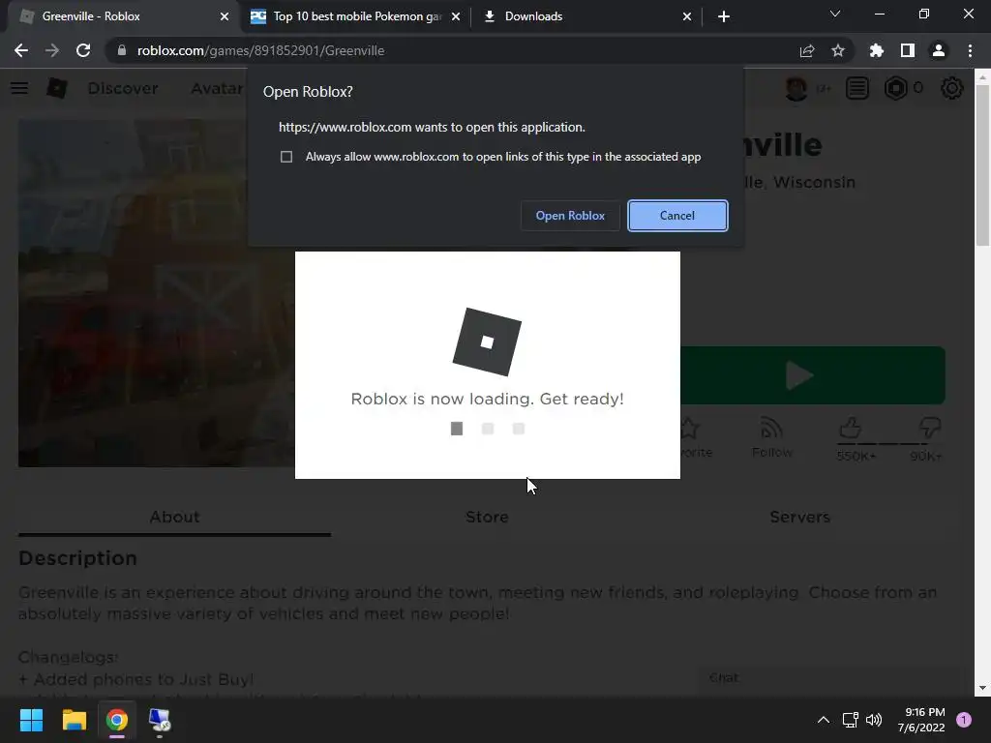Close the Downloads tab

coord(687,16)
